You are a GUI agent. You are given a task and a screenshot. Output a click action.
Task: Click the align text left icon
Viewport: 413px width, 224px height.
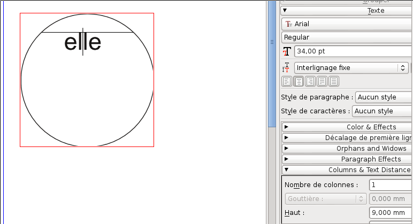[x=287, y=81]
